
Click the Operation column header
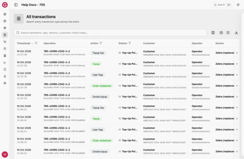point(49,43)
